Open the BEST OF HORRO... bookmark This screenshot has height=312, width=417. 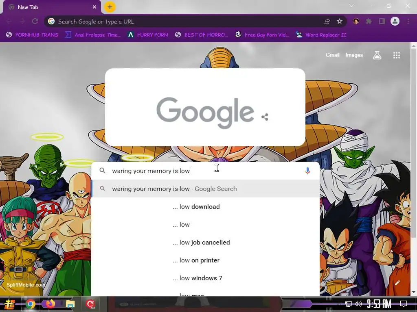tap(202, 35)
